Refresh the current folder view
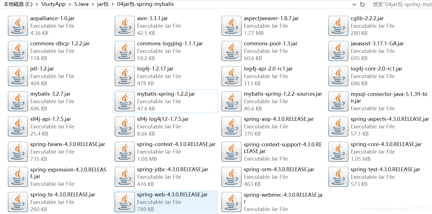432x214 pixels. click(x=362, y=4)
